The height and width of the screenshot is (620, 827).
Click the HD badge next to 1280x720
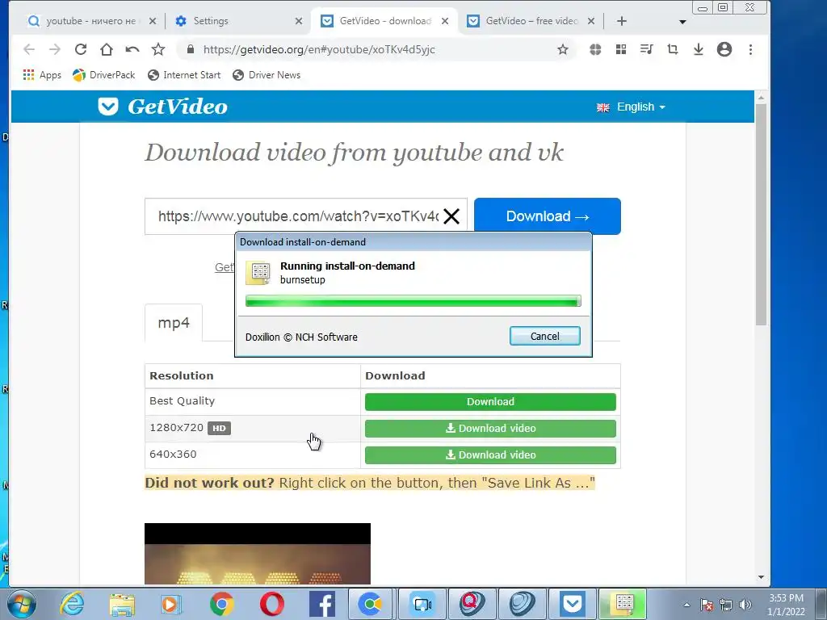coord(219,428)
